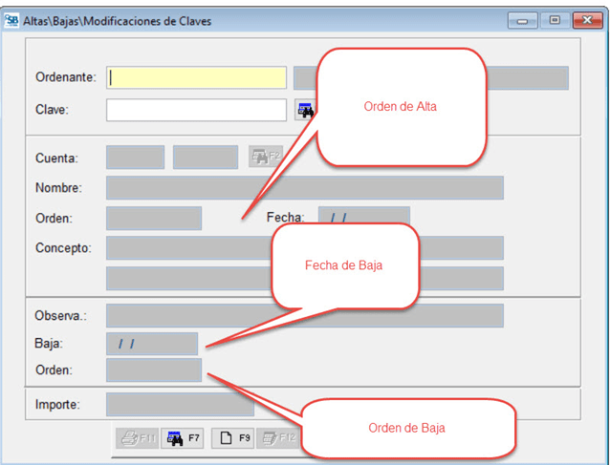
Task: Click the Importe amount field
Action: click(x=180, y=405)
